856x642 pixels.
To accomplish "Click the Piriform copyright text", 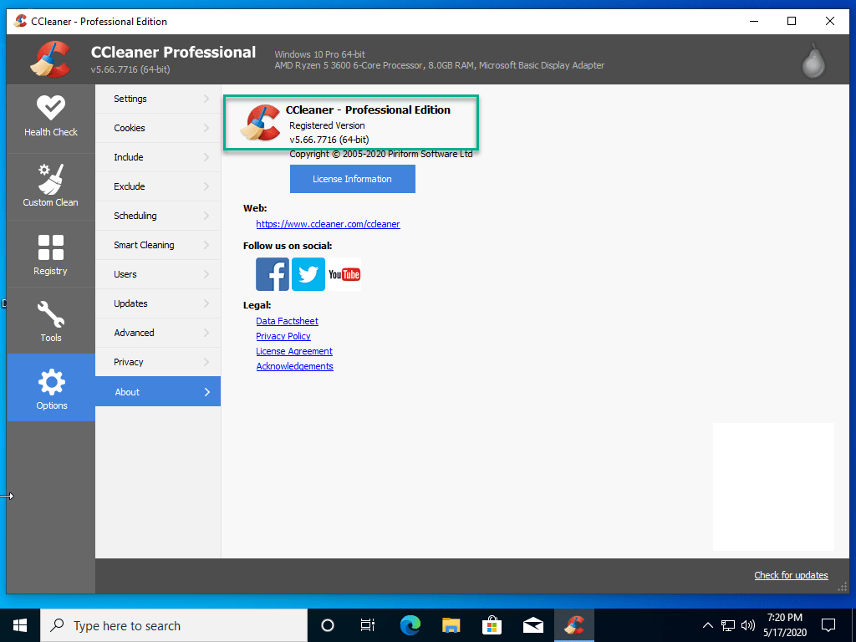I will coord(380,154).
